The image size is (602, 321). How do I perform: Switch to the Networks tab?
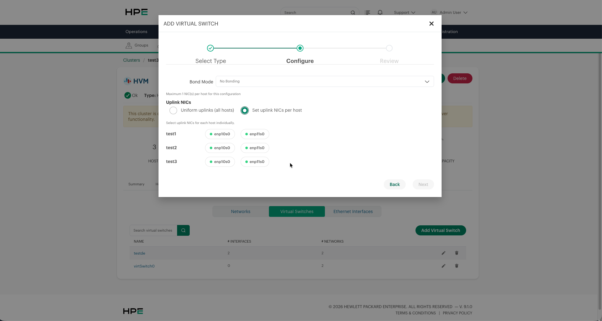pos(241,211)
